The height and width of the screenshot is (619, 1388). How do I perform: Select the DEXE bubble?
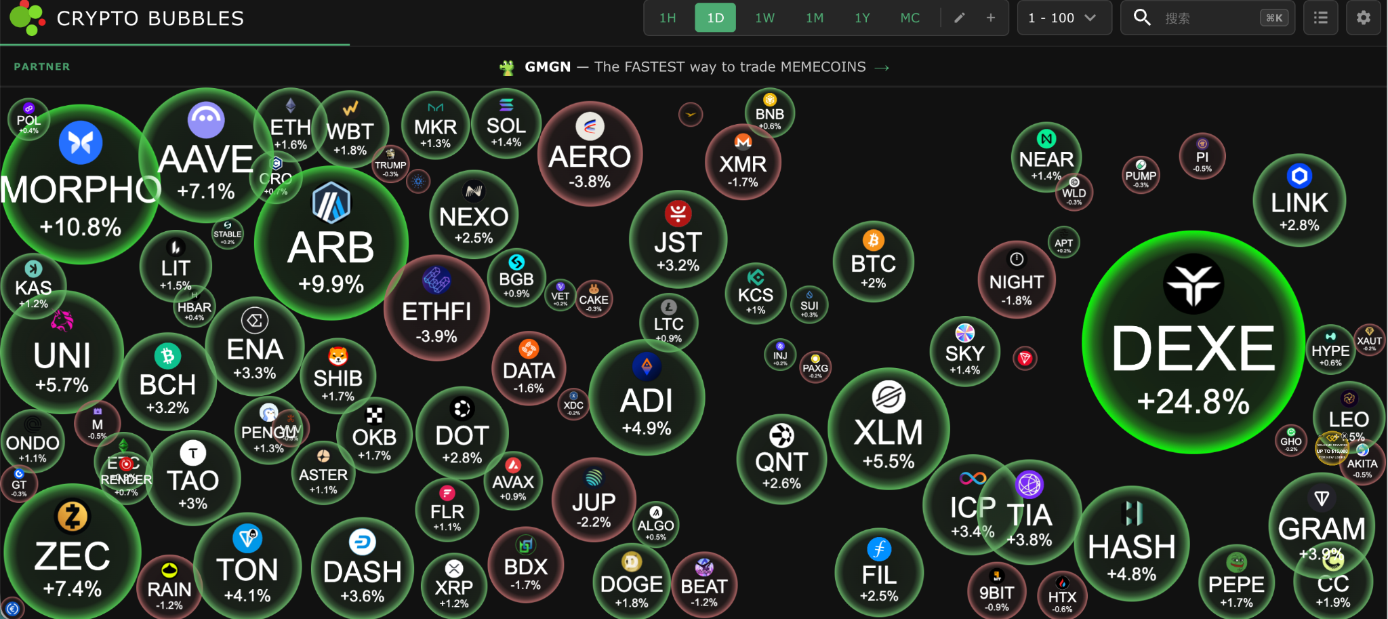1193,342
